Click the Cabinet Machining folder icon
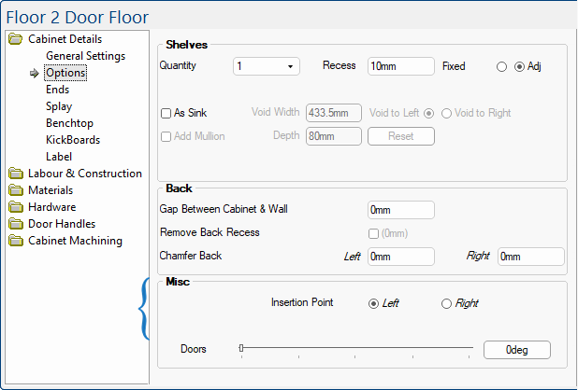 click(x=16, y=241)
